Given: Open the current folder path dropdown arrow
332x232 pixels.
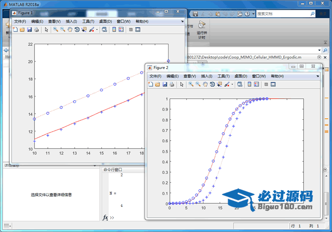Looking at the screenshot, I should click(x=319, y=50).
